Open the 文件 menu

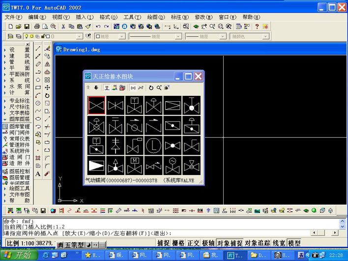click(x=14, y=17)
